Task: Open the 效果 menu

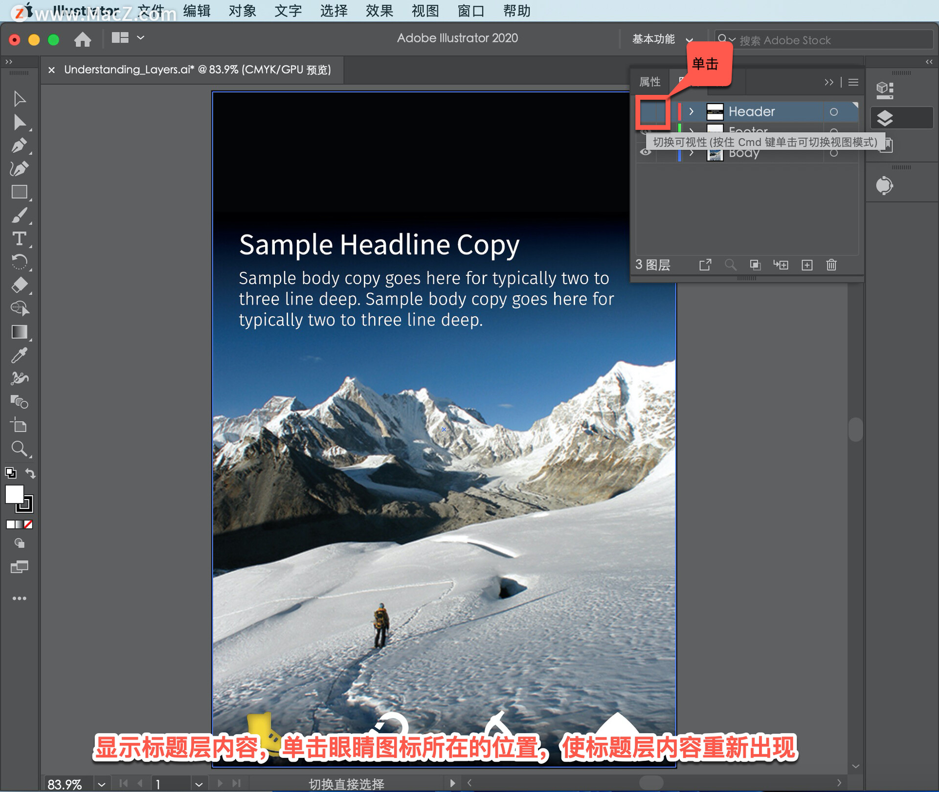Action: [379, 11]
